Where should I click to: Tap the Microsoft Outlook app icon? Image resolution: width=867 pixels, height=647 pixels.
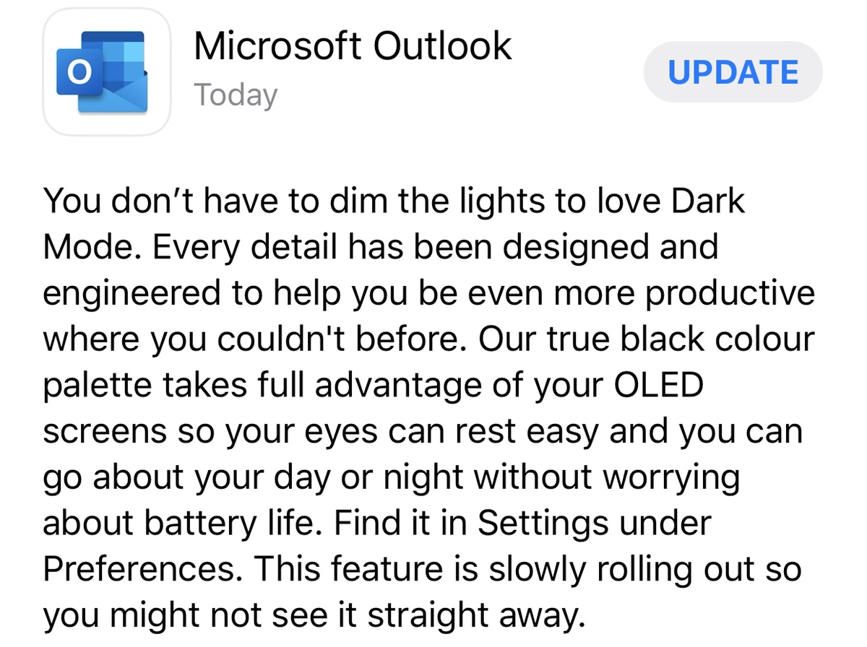pyautogui.click(x=107, y=72)
